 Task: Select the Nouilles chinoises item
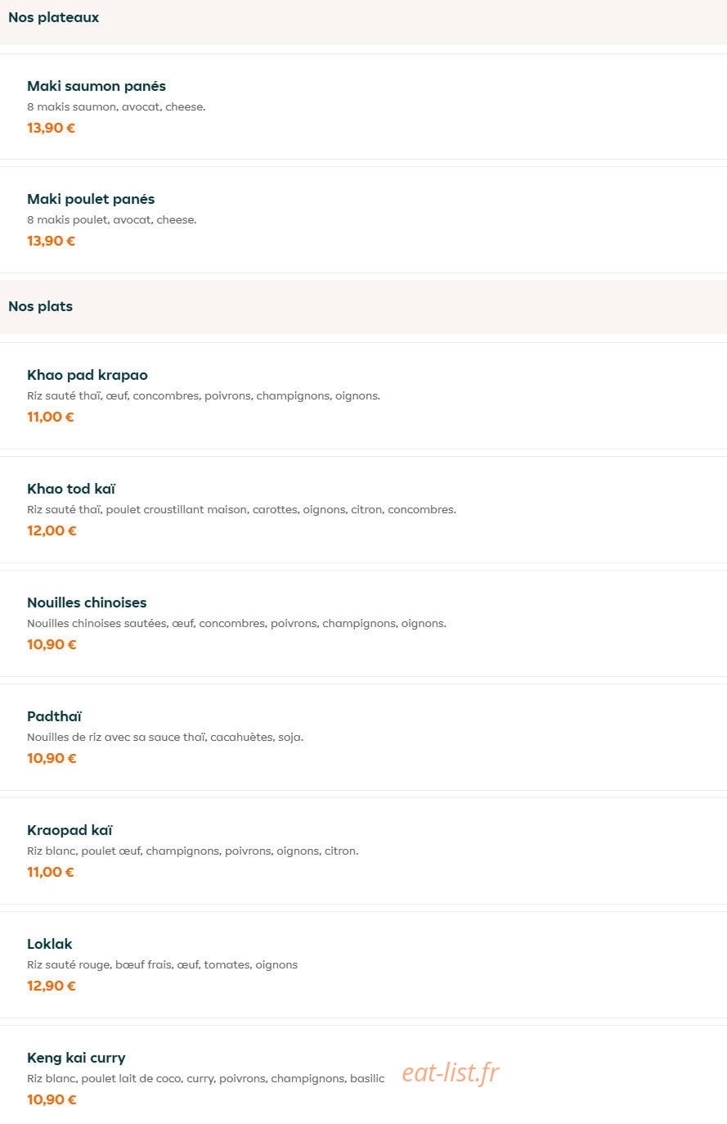363,623
